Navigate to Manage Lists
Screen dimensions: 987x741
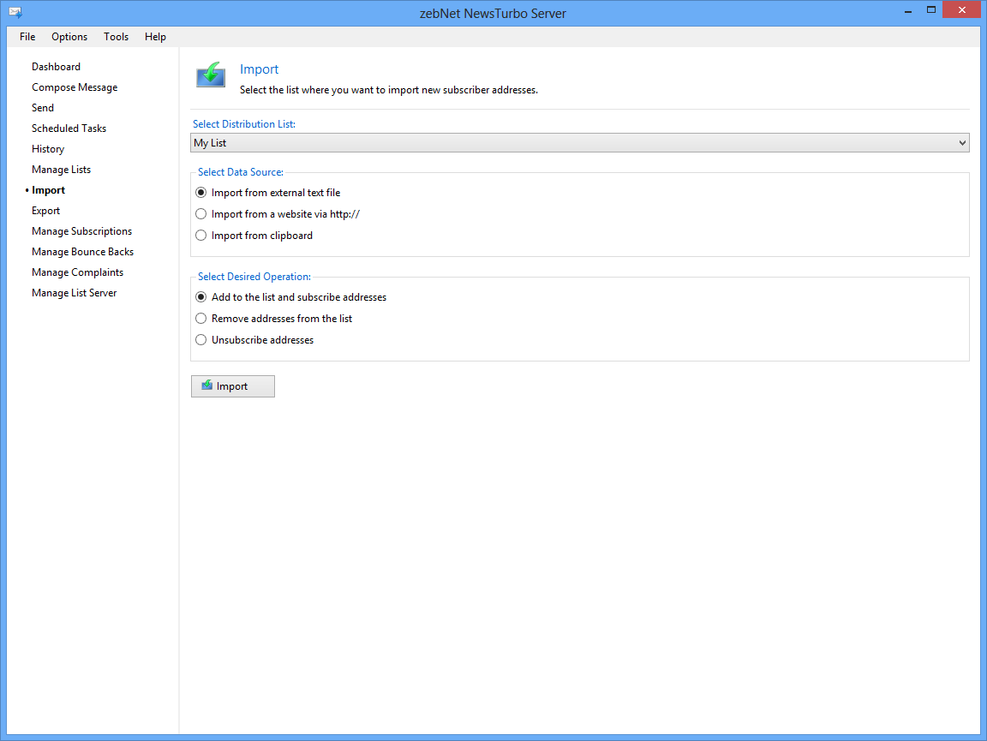[61, 170]
